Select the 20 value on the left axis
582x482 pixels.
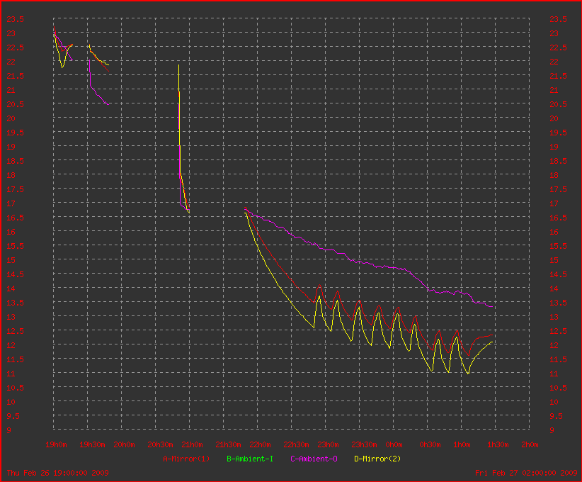[11, 118]
